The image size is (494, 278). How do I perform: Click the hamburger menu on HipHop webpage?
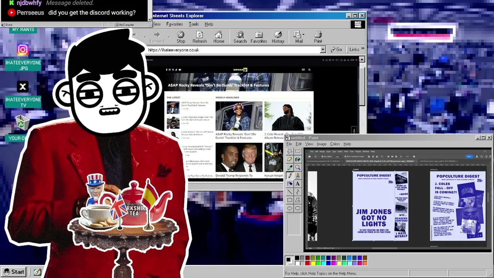coord(303,70)
